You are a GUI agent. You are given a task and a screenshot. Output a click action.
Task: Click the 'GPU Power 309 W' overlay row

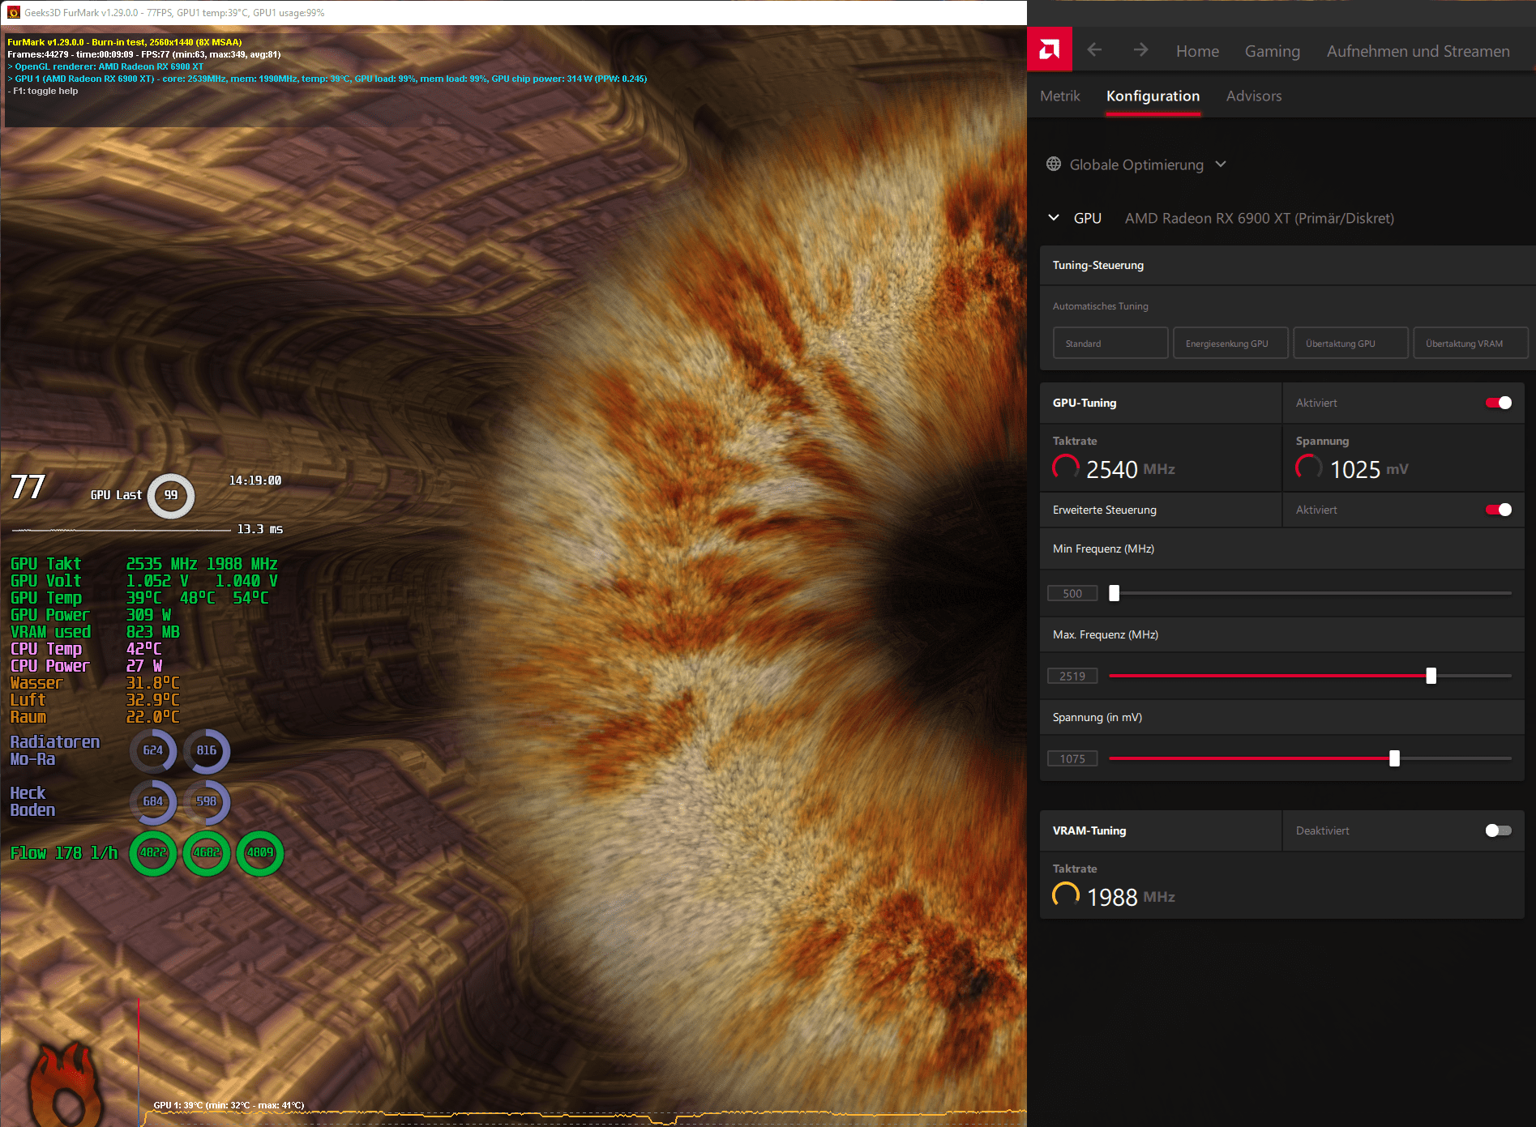[x=91, y=615]
